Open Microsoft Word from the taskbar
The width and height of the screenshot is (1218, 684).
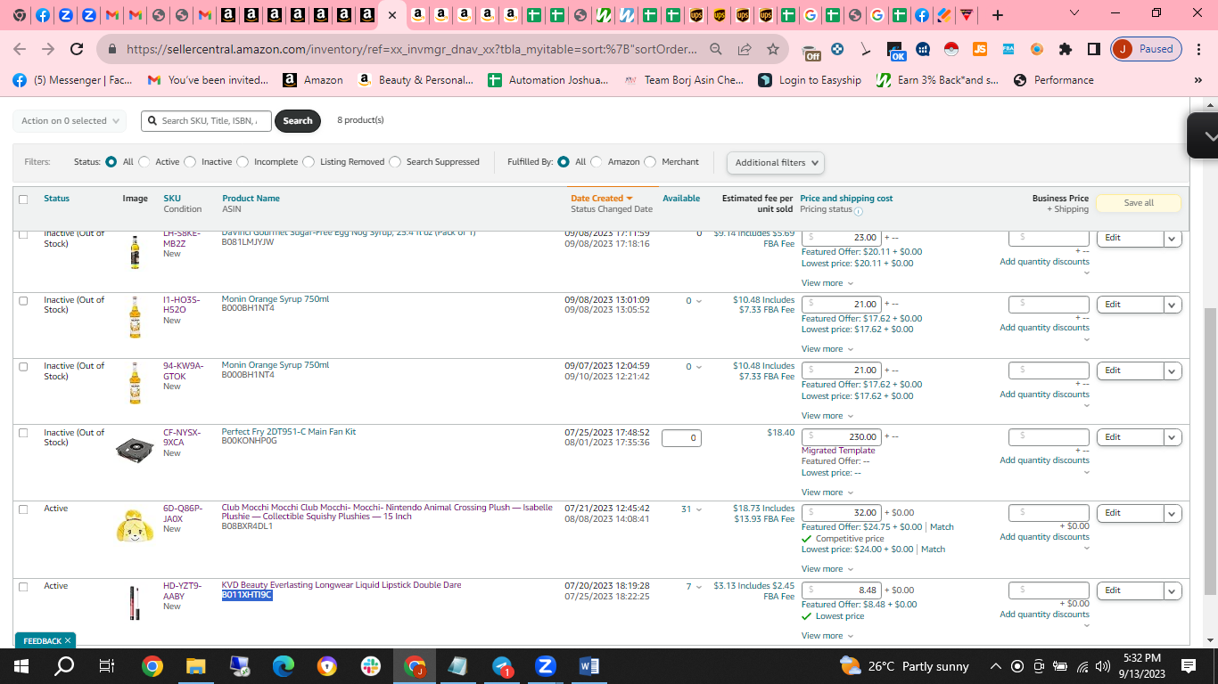[589, 666]
